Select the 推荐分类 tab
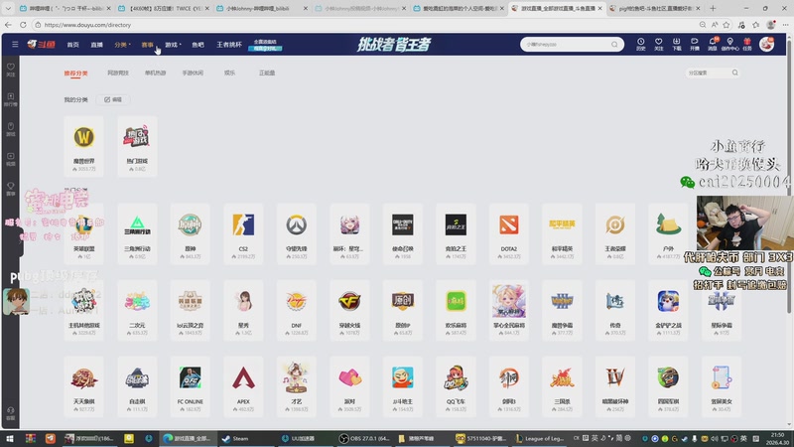 pos(76,73)
